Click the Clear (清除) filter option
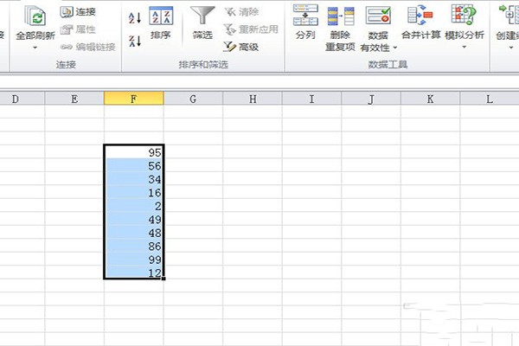The width and height of the screenshot is (519, 346). (241, 12)
